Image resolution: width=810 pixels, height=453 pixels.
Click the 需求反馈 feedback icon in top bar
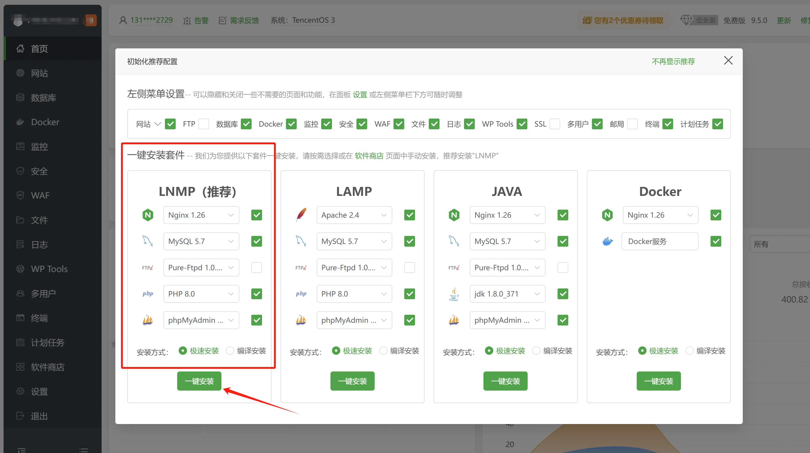pyautogui.click(x=223, y=20)
